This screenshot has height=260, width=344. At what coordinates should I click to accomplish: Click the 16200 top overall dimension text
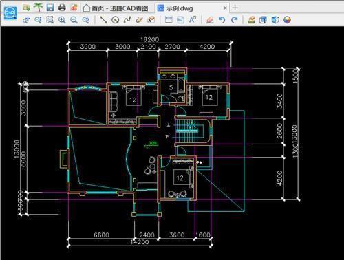pos(149,39)
